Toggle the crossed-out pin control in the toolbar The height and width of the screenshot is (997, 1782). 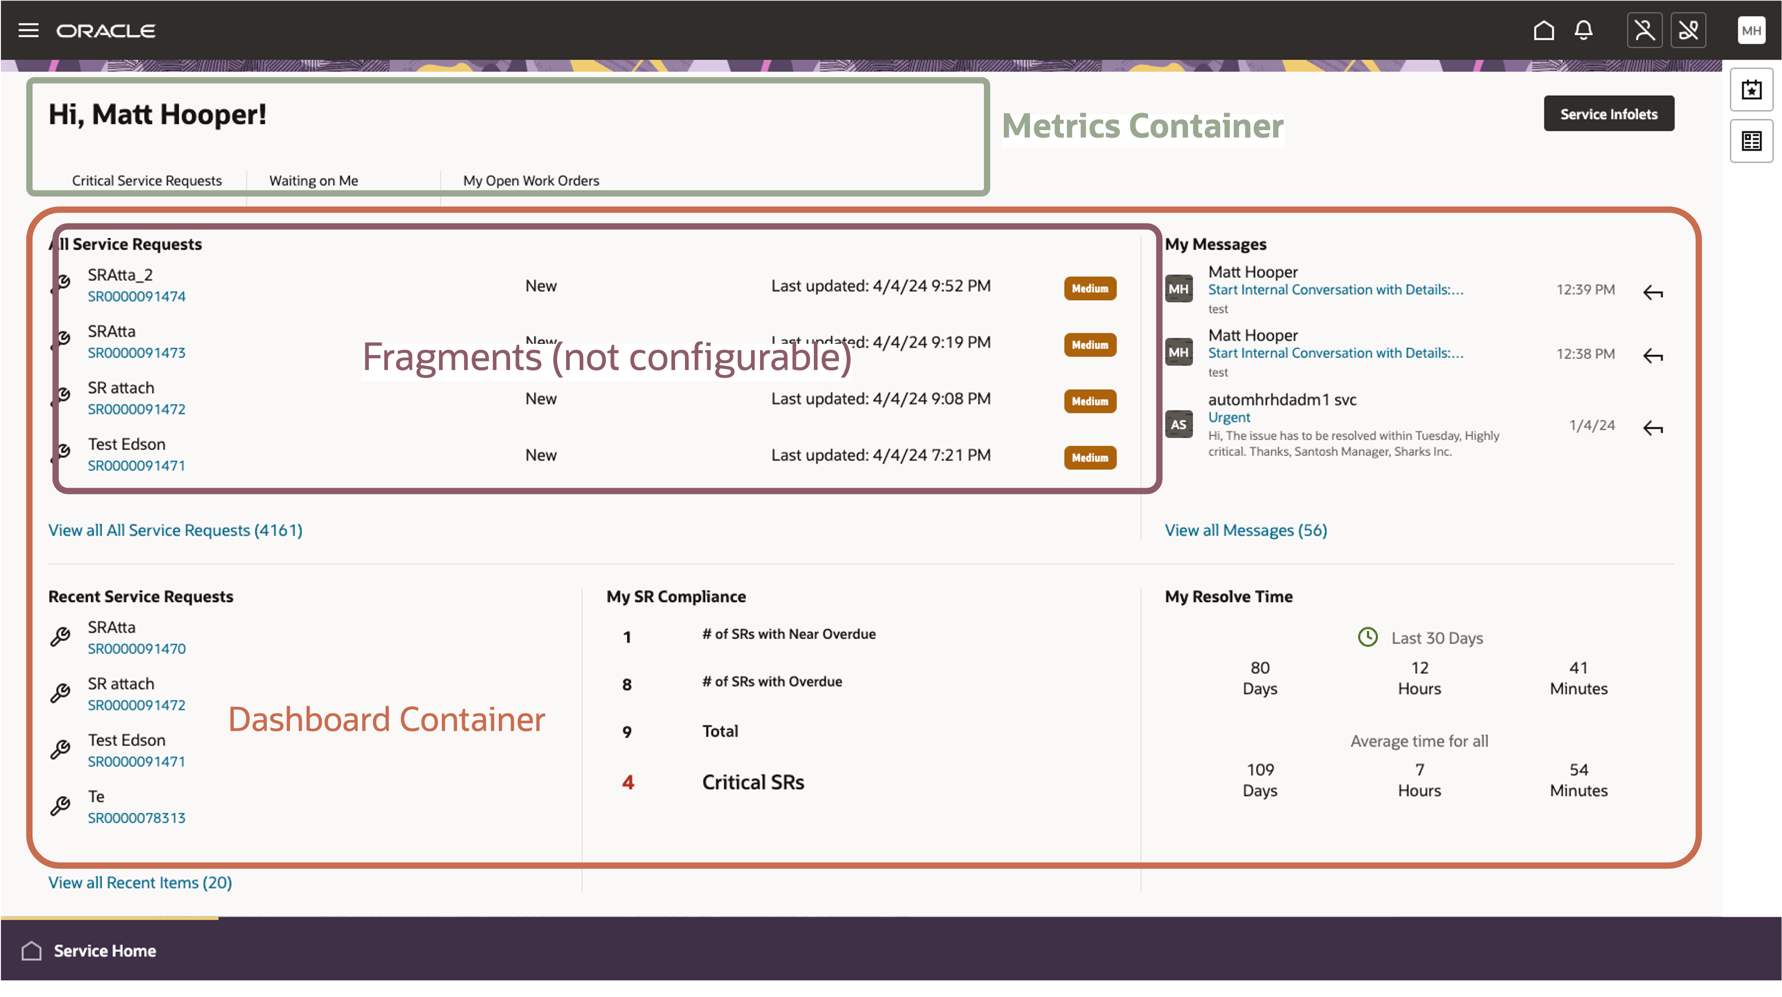1688,30
